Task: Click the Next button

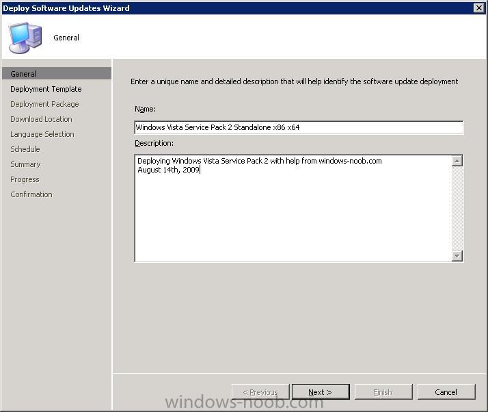Action: (x=321, y=391)
